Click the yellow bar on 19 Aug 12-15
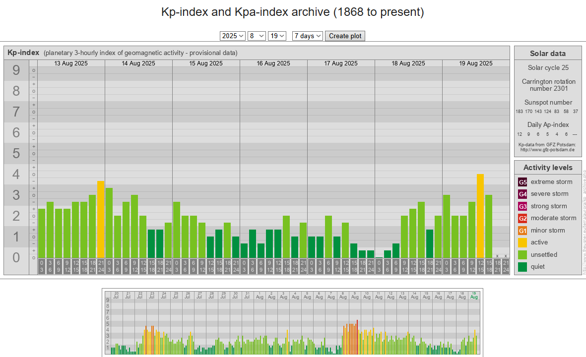 (480, 216)
